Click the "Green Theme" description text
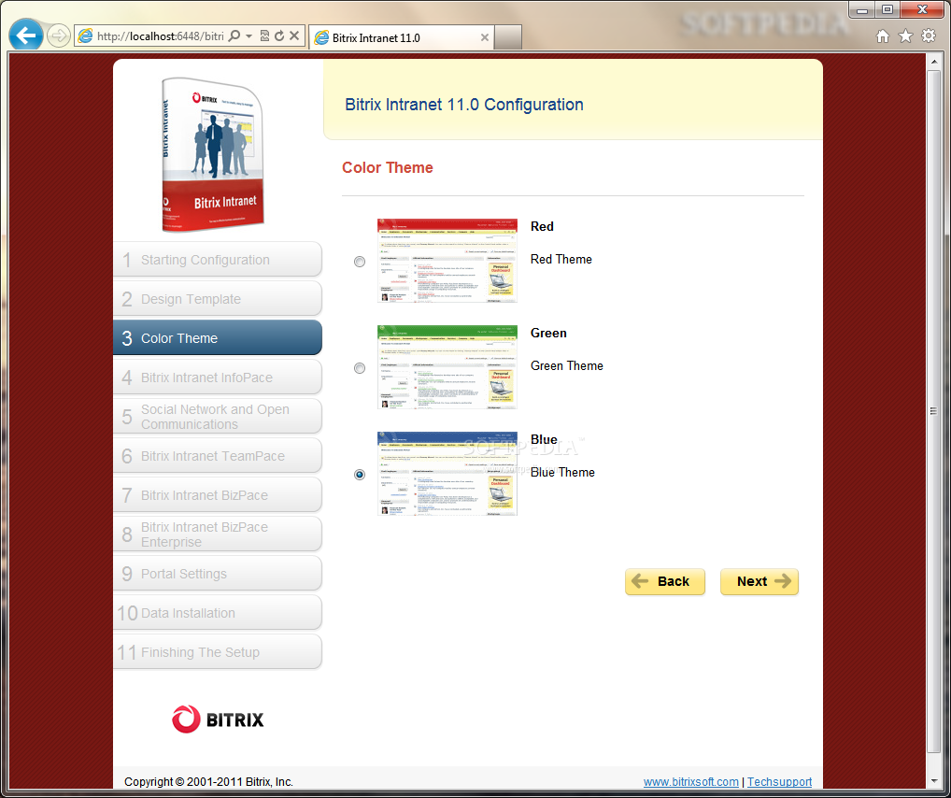The width and height of the screenshot is (951, 798). point(566,366)
